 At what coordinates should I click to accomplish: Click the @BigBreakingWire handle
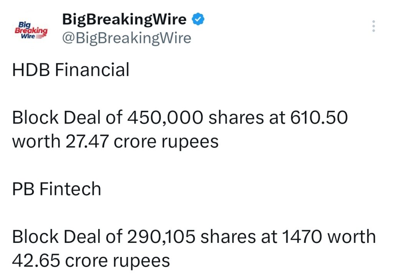(127, 38)
